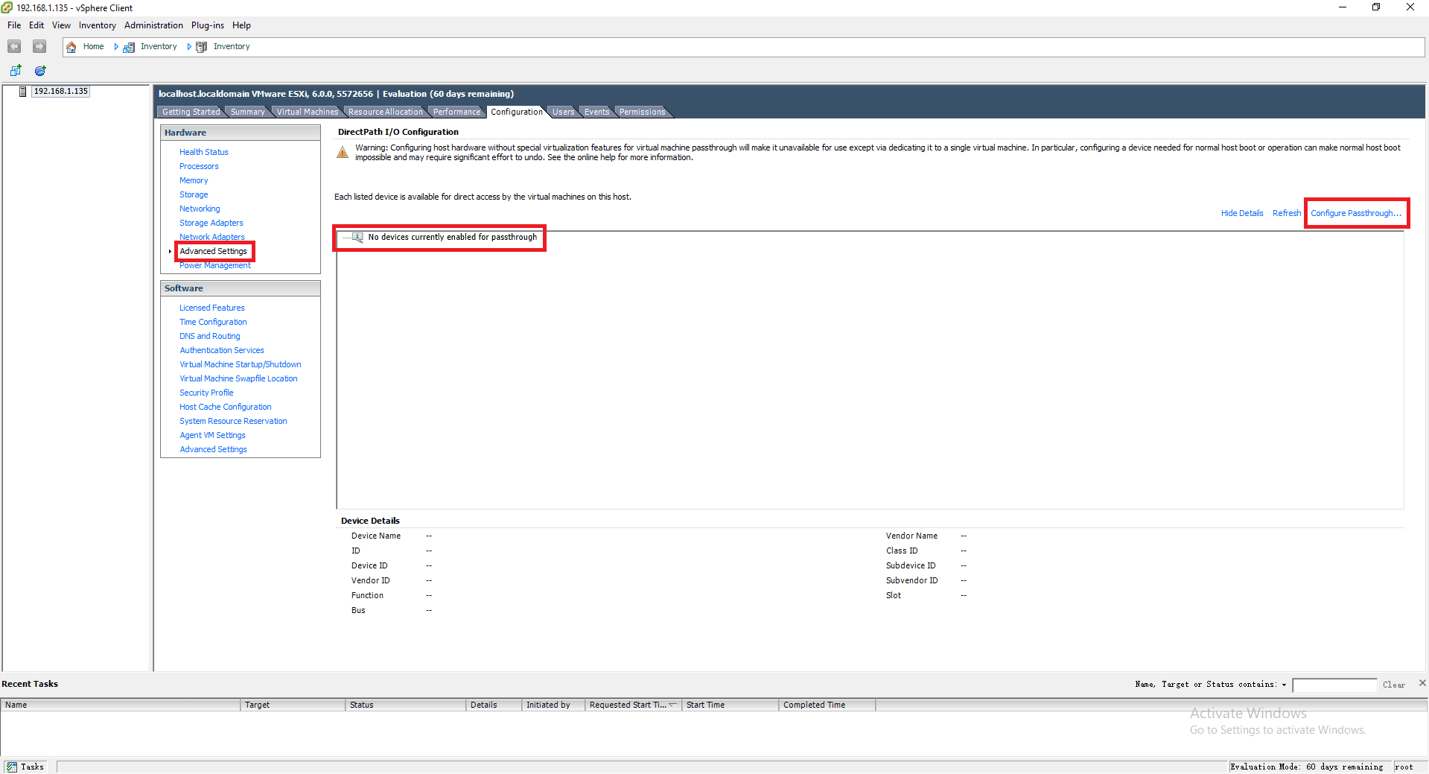Expand the Home breadcrumb arrow
The height and width of the screenshot is (774, 1429).
coord(116,47)
